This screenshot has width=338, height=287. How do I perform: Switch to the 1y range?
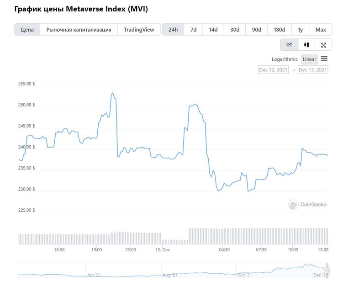(x=300, y=30)
